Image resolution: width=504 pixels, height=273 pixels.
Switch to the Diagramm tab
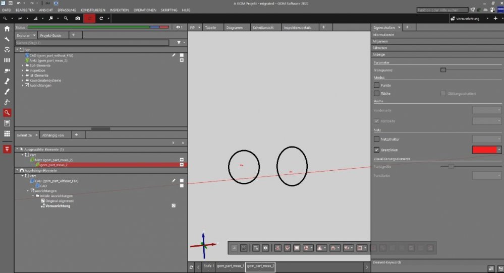tap(234, 27)
